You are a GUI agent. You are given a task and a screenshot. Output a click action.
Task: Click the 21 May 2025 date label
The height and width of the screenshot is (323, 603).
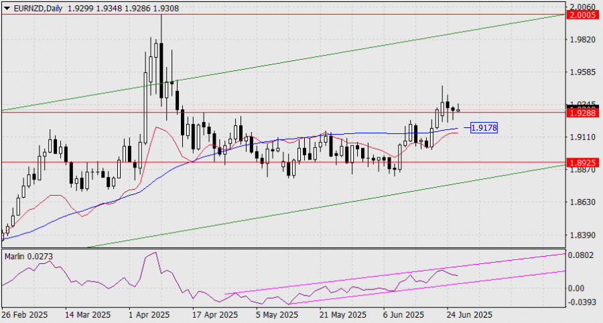tap(343, 315)
